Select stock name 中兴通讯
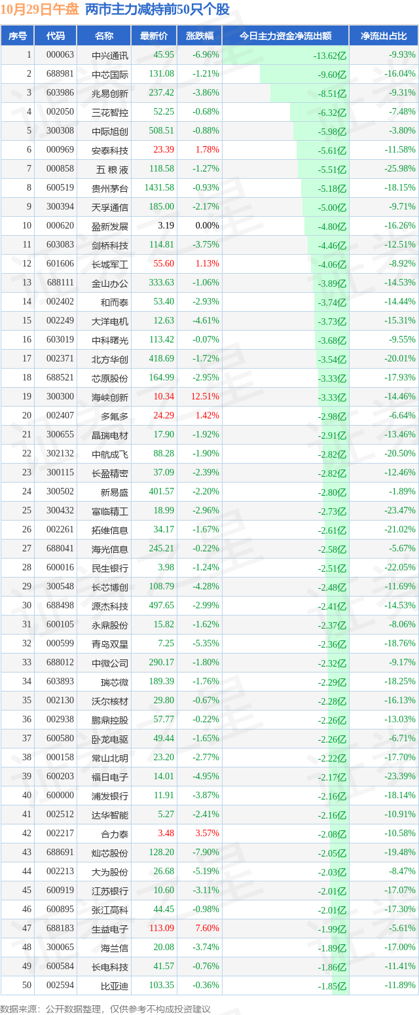 (x=110, y=55)
